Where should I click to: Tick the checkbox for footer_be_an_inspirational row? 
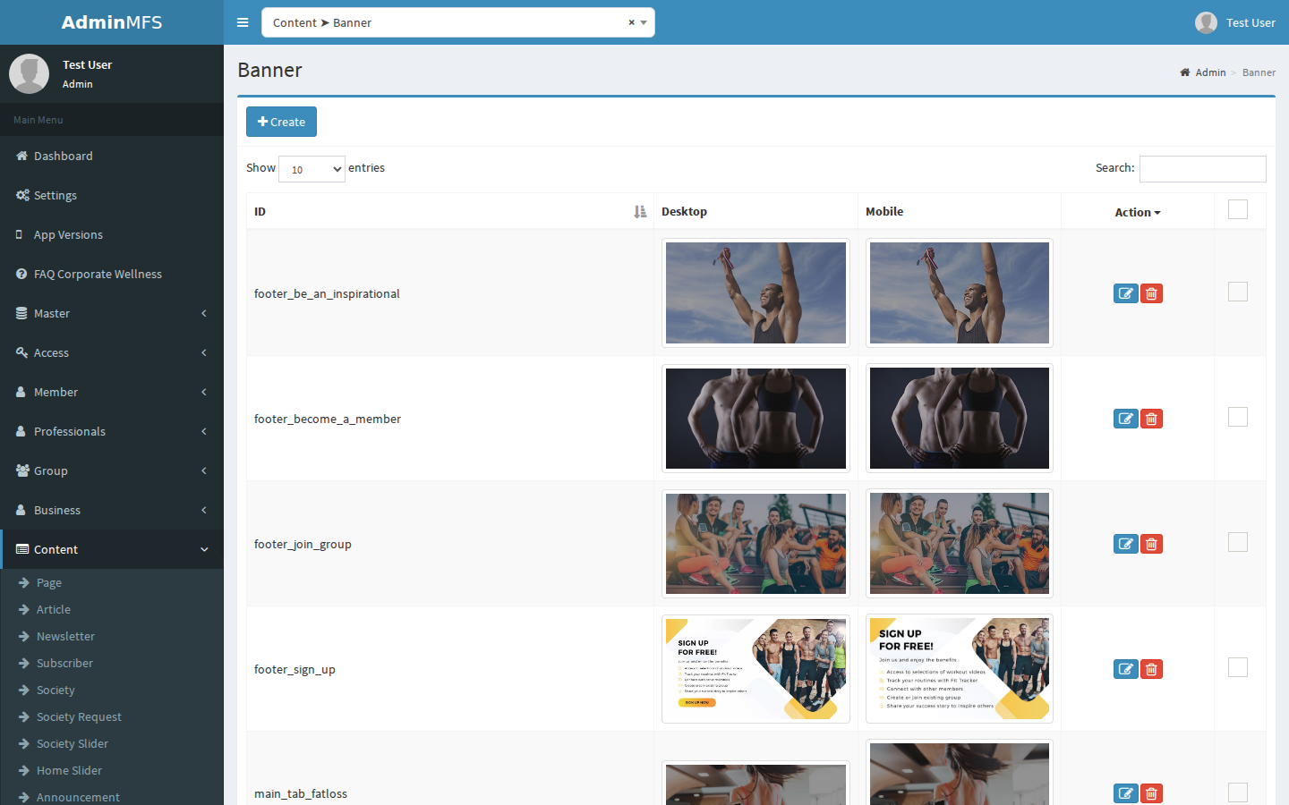tap(1238, 292)
